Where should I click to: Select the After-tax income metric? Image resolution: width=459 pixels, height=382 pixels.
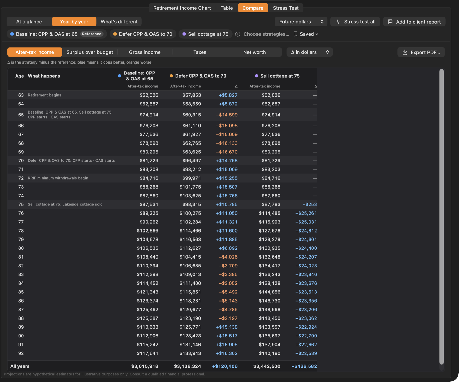pos(35,52)
